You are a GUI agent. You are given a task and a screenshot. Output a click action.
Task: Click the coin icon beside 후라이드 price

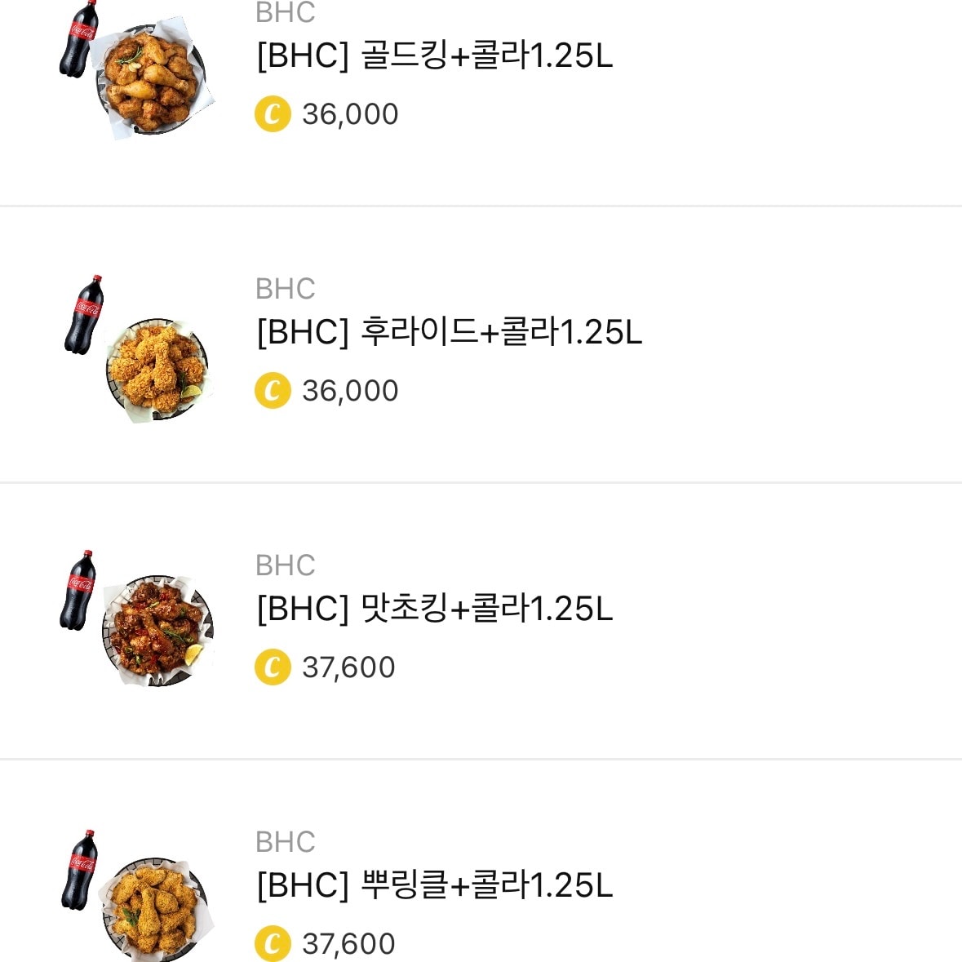(273, 391)
